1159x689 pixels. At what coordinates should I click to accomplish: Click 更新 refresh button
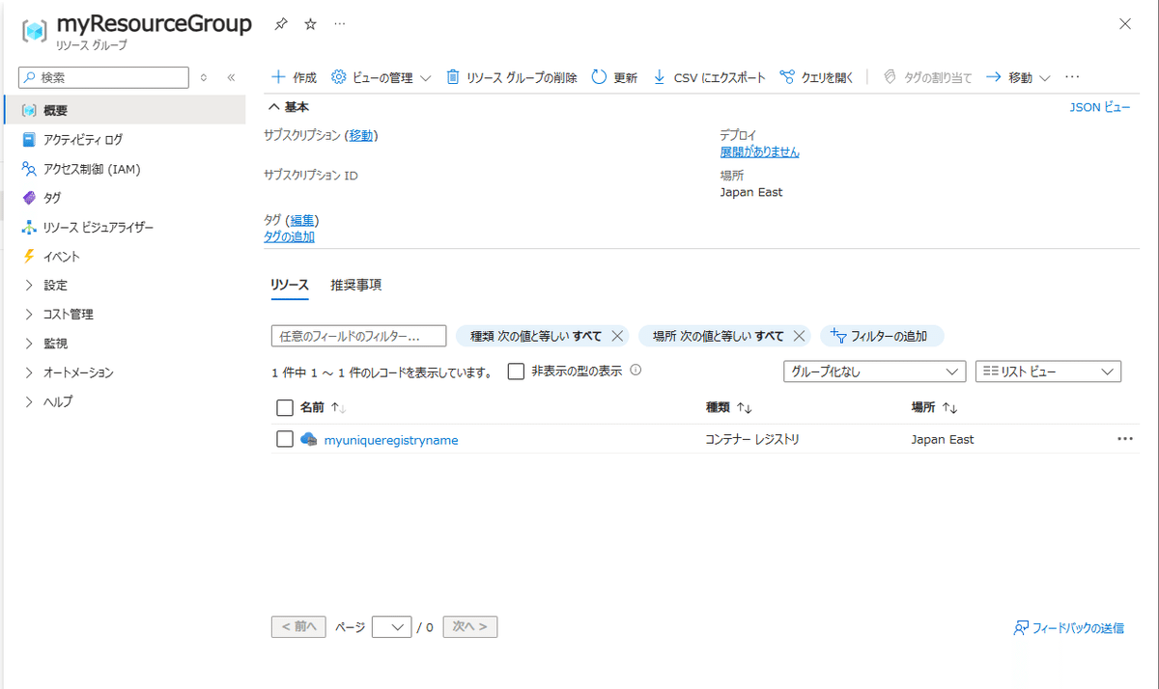(x=613, y=77)
